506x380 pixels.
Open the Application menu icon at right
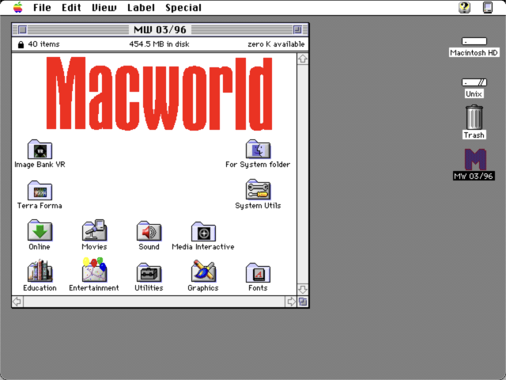pyautogui.click(x=488, y=7)
